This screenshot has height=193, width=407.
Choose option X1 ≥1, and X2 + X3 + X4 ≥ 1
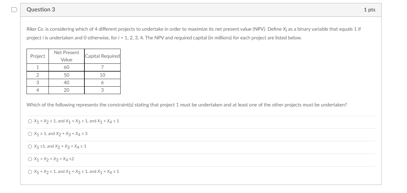coord(30,146)
